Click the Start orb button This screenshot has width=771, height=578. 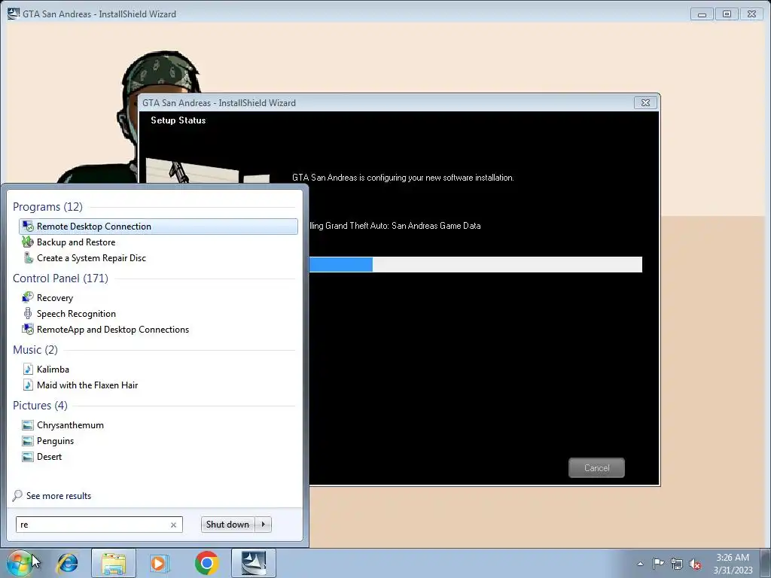[x=19, y=563]
